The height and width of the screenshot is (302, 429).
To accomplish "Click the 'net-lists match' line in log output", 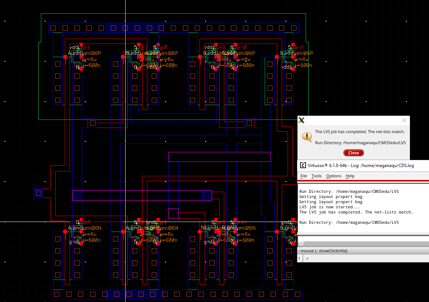I will tap(356, 212).
